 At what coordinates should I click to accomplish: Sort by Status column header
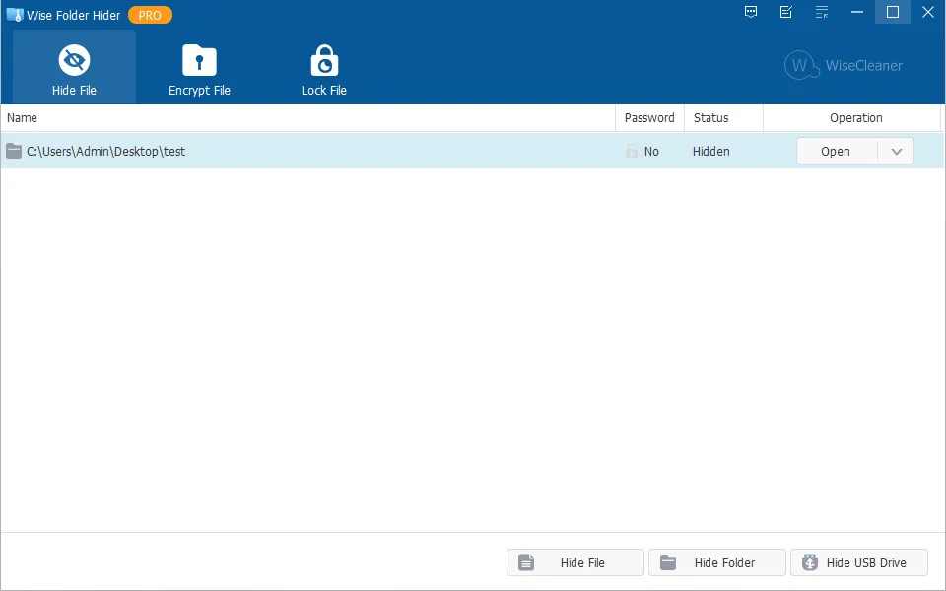pos(723,117)
